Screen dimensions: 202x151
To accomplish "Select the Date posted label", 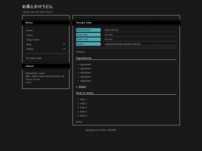I will tap(88, 30).
